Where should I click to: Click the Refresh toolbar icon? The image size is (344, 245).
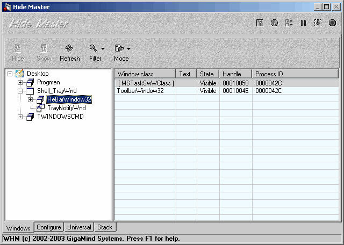[x=69, y=48]
